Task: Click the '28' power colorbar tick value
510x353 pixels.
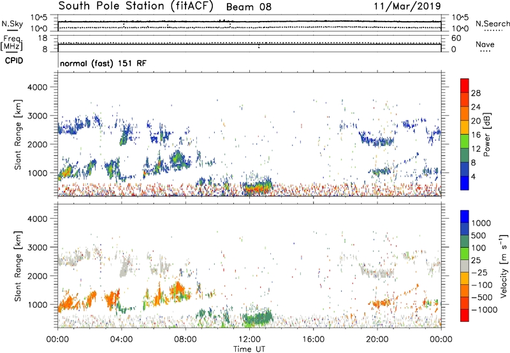Action: tap(476, 93)
